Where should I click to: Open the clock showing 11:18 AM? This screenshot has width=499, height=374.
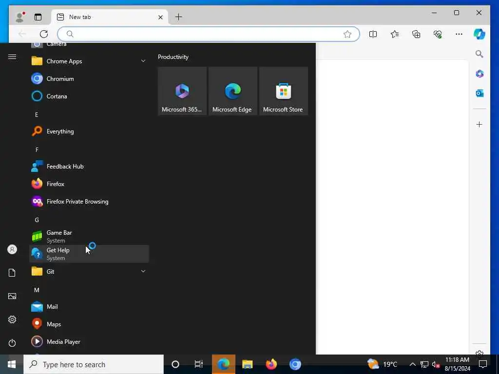point(457,364)
